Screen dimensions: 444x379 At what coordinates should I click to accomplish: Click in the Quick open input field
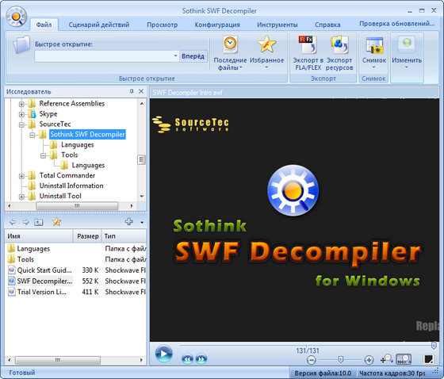pyautogui.click(x=104, y=56)
